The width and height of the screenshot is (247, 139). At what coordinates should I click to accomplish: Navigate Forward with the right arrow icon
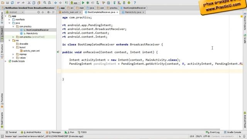click(60, 3)
